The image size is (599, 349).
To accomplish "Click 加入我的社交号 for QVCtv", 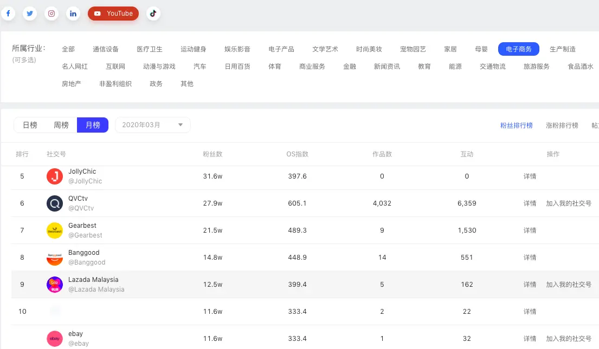I will (569, 203).
